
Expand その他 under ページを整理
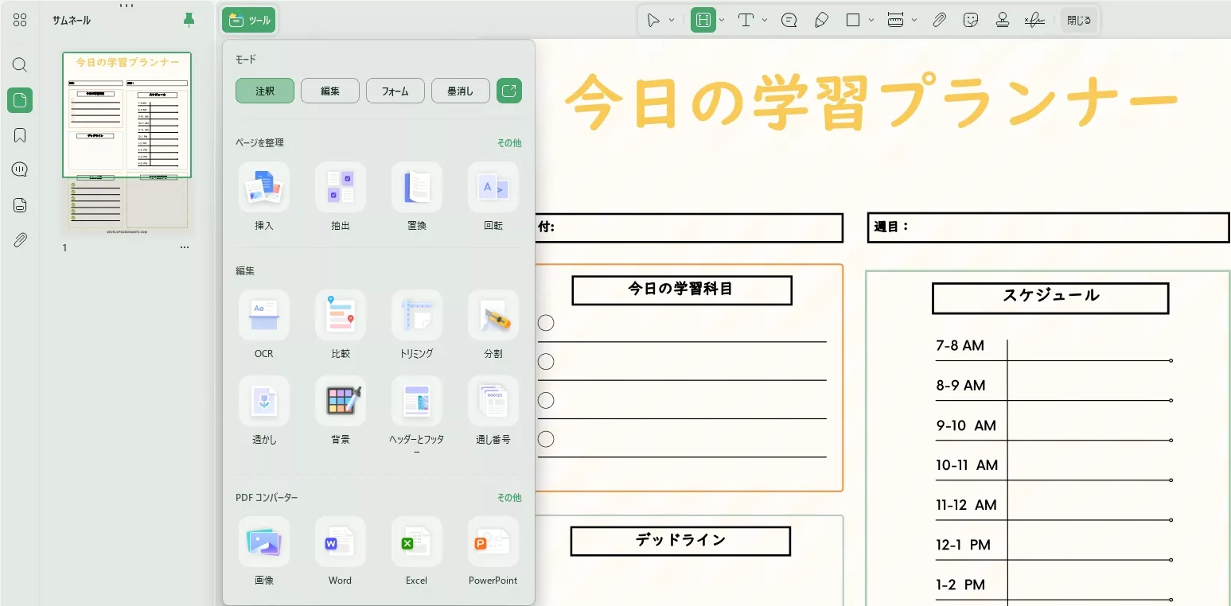point(509,142)
